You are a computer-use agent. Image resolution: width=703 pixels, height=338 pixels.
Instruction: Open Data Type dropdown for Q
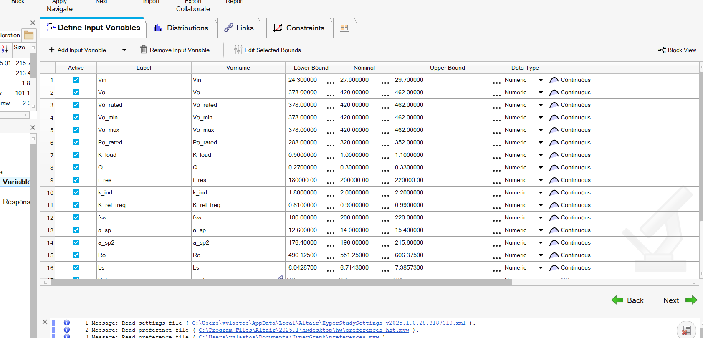[541, 168]
